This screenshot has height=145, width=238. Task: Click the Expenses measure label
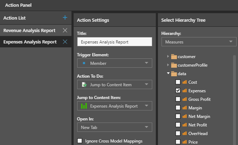[197, 91]
